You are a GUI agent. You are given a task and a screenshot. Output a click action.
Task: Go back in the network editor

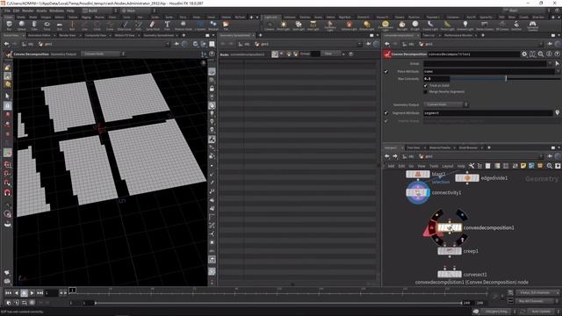387,156
